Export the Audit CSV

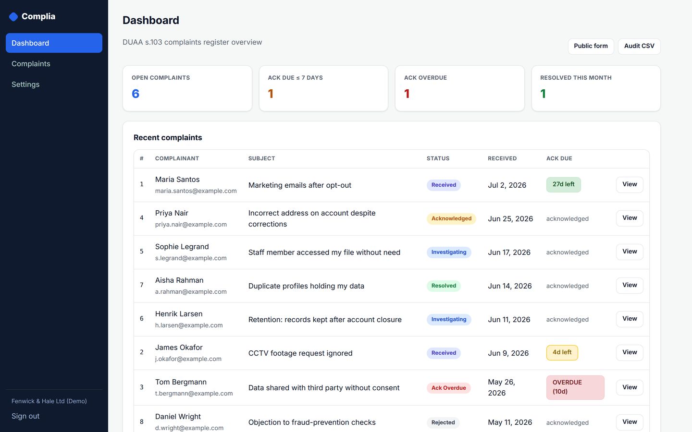click(x=639, y=46)
